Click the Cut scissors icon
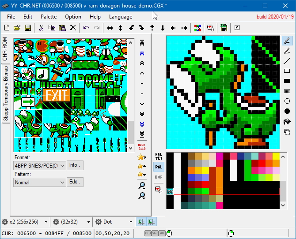The image size is (296, 239). click(x=41, y=28)
